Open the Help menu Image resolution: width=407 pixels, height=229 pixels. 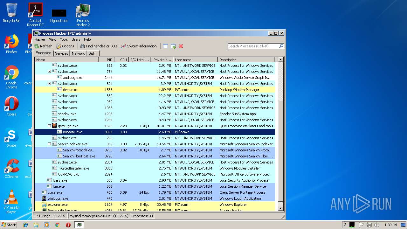tap(87, 39)
